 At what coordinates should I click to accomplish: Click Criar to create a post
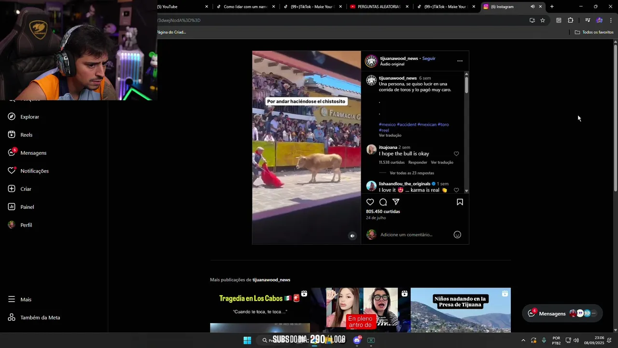coord(19,189)
